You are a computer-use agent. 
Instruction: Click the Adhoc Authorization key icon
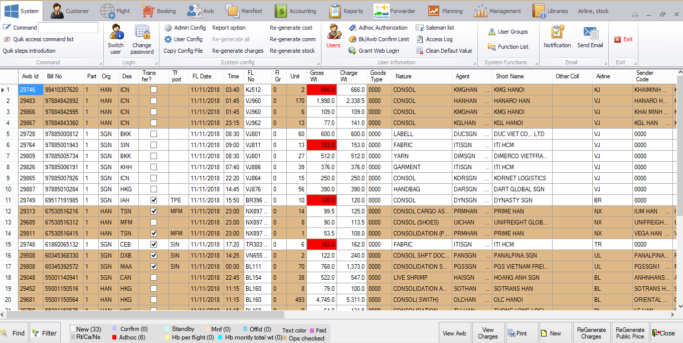tap(353, 28)
